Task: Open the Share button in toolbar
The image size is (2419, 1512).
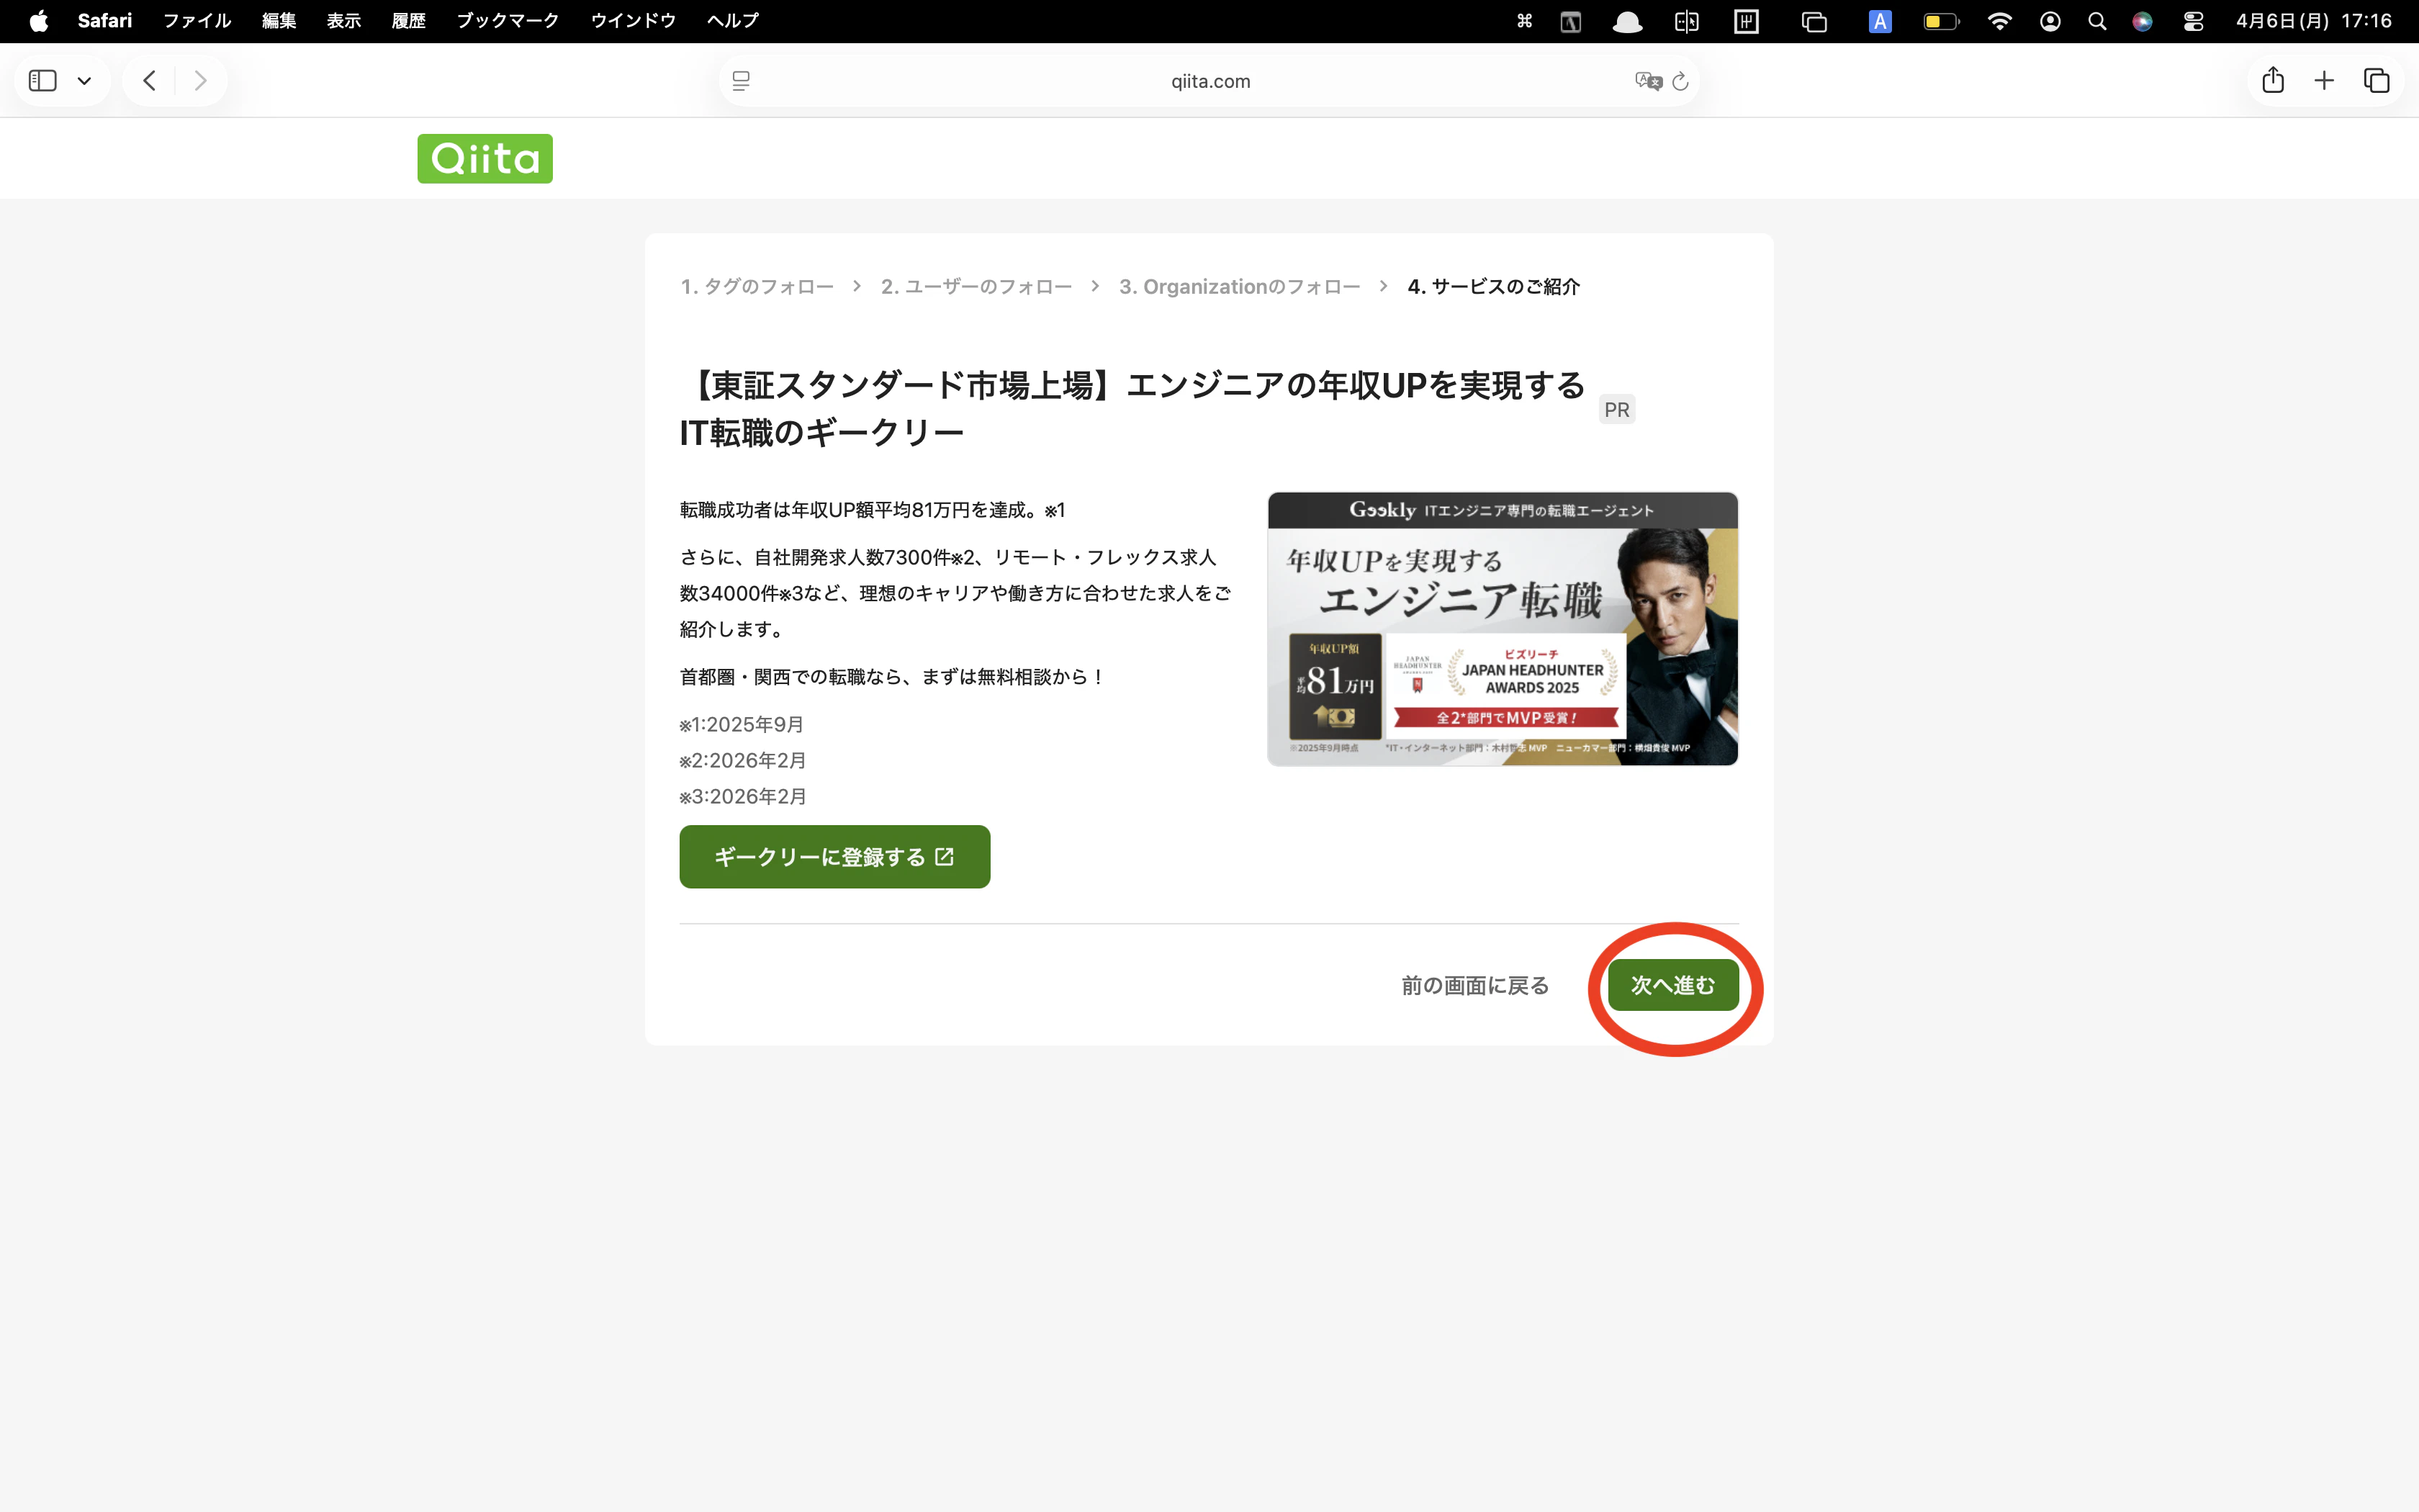Action: [2273, 80]
